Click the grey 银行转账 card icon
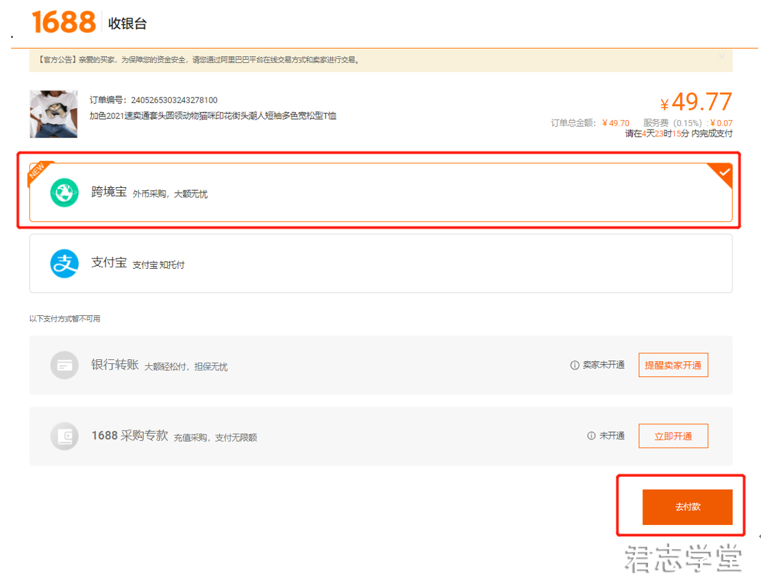 64,365
